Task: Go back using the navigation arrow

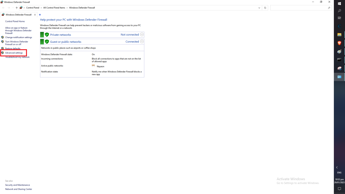Action: [3, 8]
